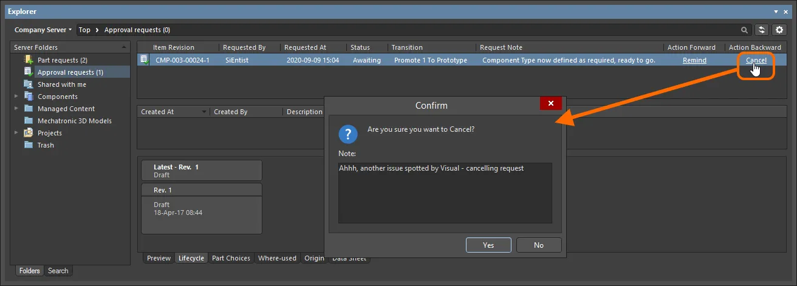Click the Latest - Rev. 1 lifecycle block
The image size is (797, 286).
pyautogui.click(x=202, y=171)
